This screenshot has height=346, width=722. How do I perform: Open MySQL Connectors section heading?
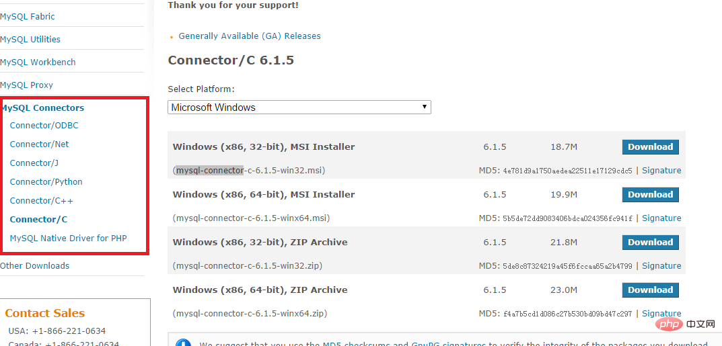42,108
